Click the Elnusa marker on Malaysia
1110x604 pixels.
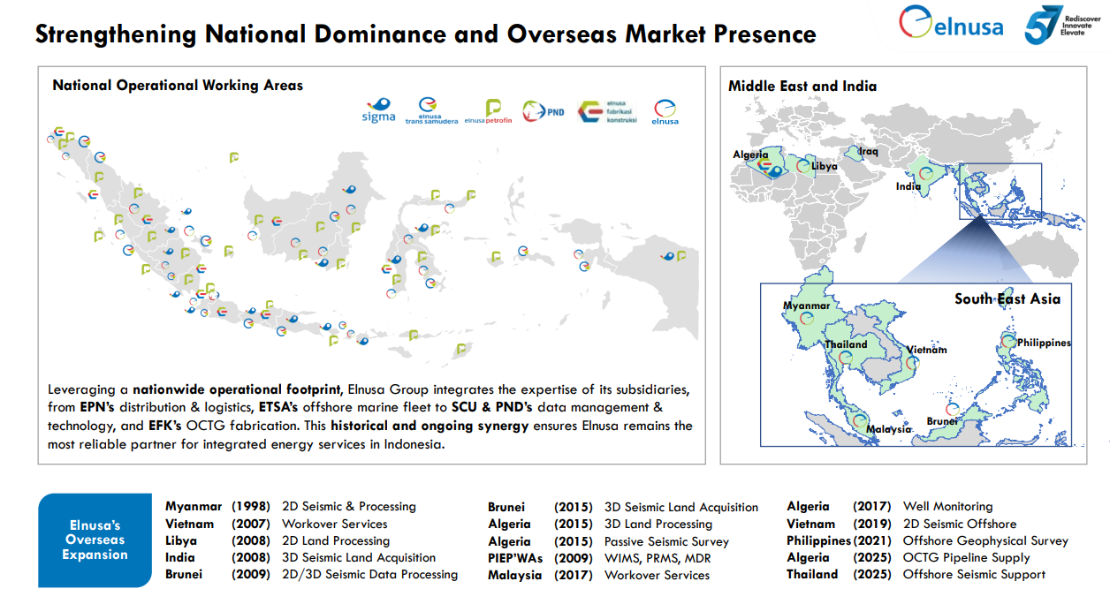click(860, 421)
